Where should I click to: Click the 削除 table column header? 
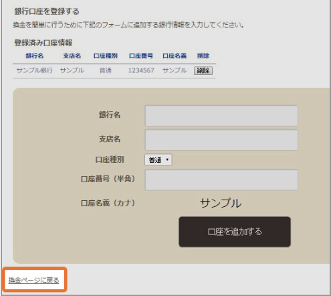(x=203, y=56)
